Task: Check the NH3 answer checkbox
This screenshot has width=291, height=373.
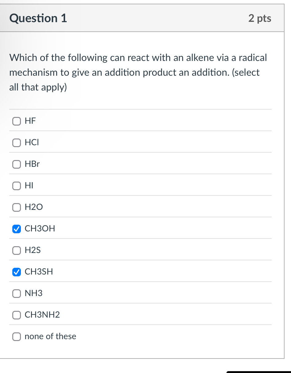Action: pos(17,293)
